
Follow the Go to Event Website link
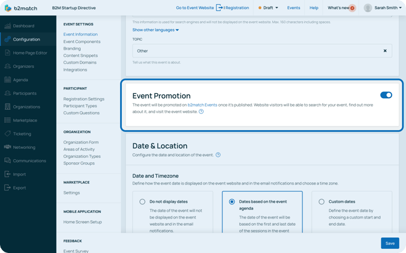[x=195, y=8]
